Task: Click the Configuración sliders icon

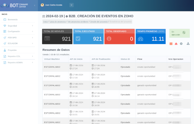Action: coord(5,31)
